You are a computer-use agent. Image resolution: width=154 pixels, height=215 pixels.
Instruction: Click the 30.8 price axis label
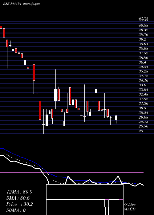[x=142, y=108]
